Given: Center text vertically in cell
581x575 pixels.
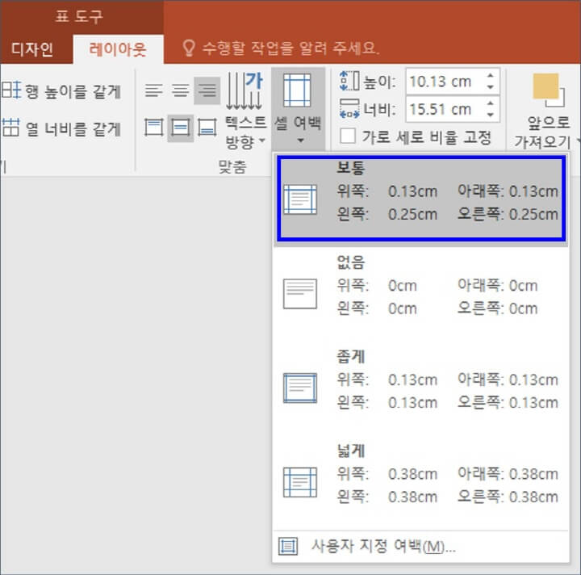Looking at the screenshot, I should pos(181,128).
